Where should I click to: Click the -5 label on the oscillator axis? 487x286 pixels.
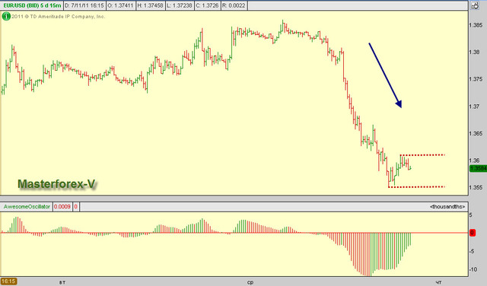pyautogui.click(x=472, y=251)
